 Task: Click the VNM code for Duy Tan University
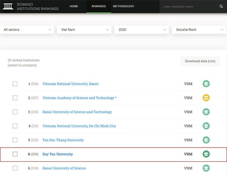pyautogui.click(x=188, y=154)
